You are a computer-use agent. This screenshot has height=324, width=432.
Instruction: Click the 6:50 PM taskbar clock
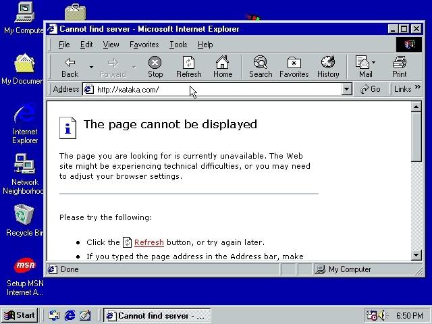click(409, 315)
